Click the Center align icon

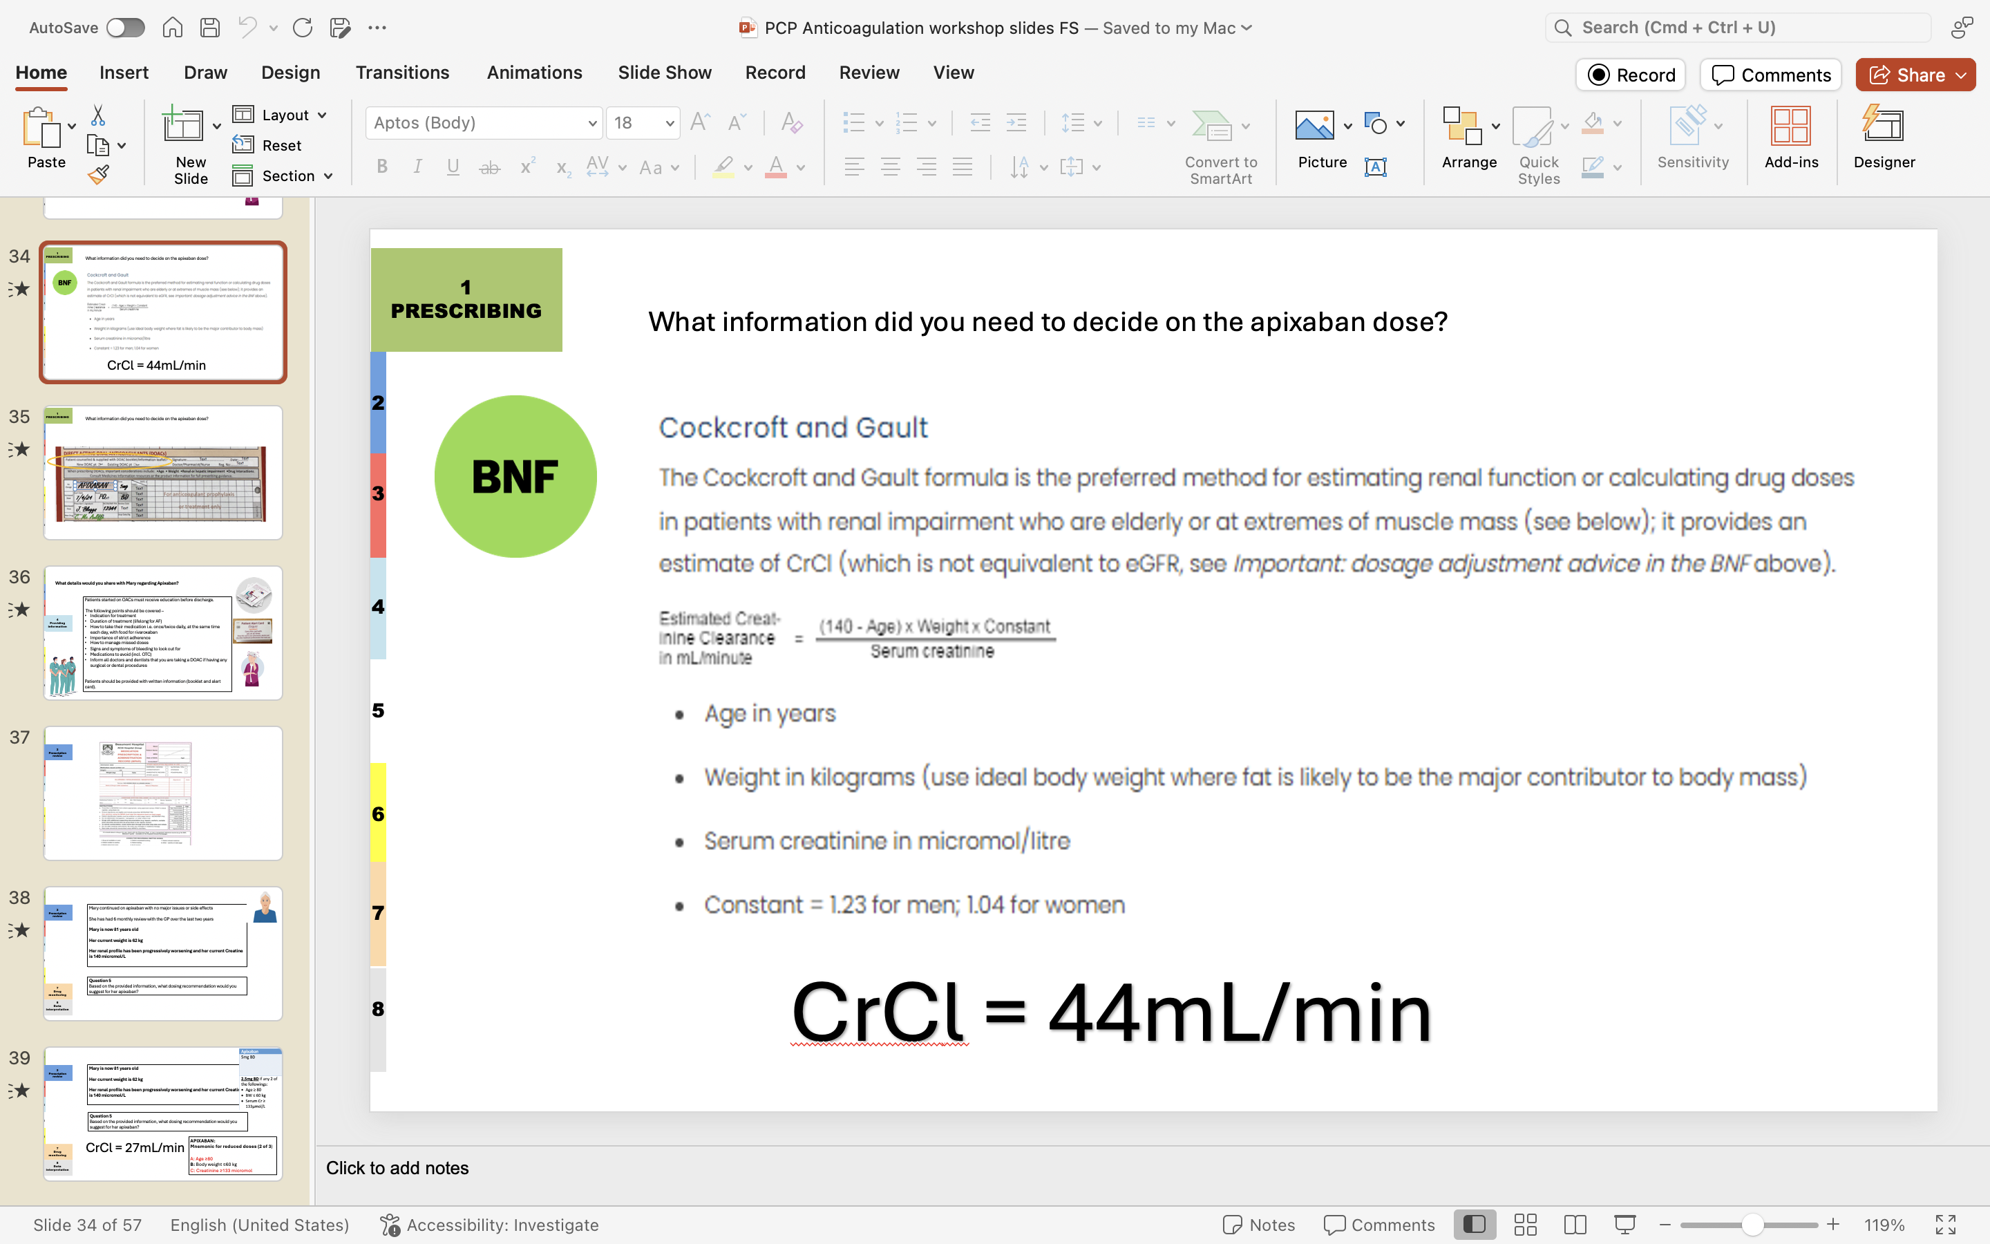pyautogui.click(x=891, y=167)
